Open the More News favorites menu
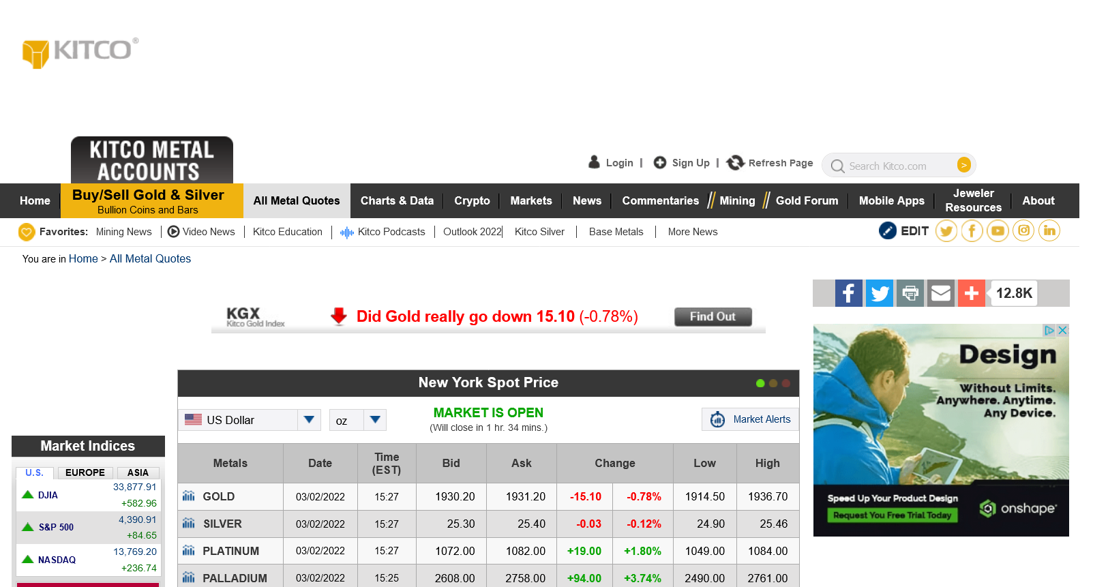1093x587 pixels. coord(693,232)
